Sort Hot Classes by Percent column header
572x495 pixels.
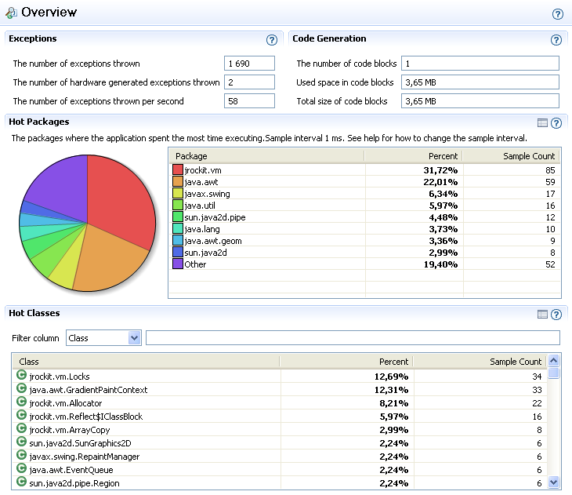pos(346,362)
